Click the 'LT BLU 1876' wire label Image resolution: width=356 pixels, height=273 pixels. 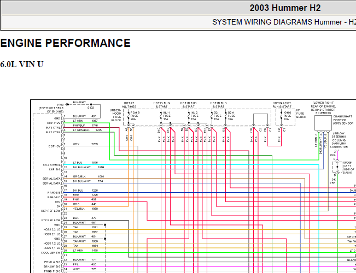(x=85, y=163)
